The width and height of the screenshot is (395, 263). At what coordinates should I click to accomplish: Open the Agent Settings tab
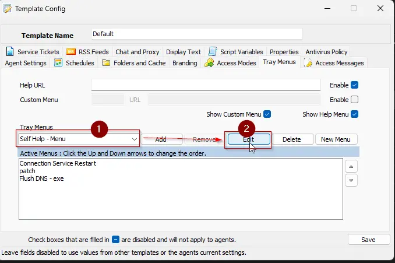[x=26, y=63]
